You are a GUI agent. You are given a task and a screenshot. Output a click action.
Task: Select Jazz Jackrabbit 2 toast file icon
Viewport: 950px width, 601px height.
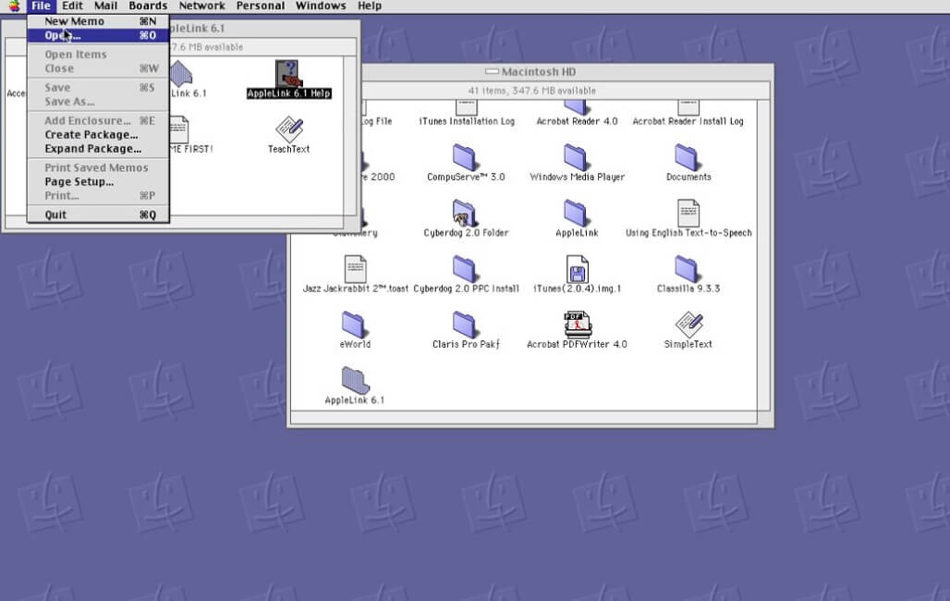355,269
